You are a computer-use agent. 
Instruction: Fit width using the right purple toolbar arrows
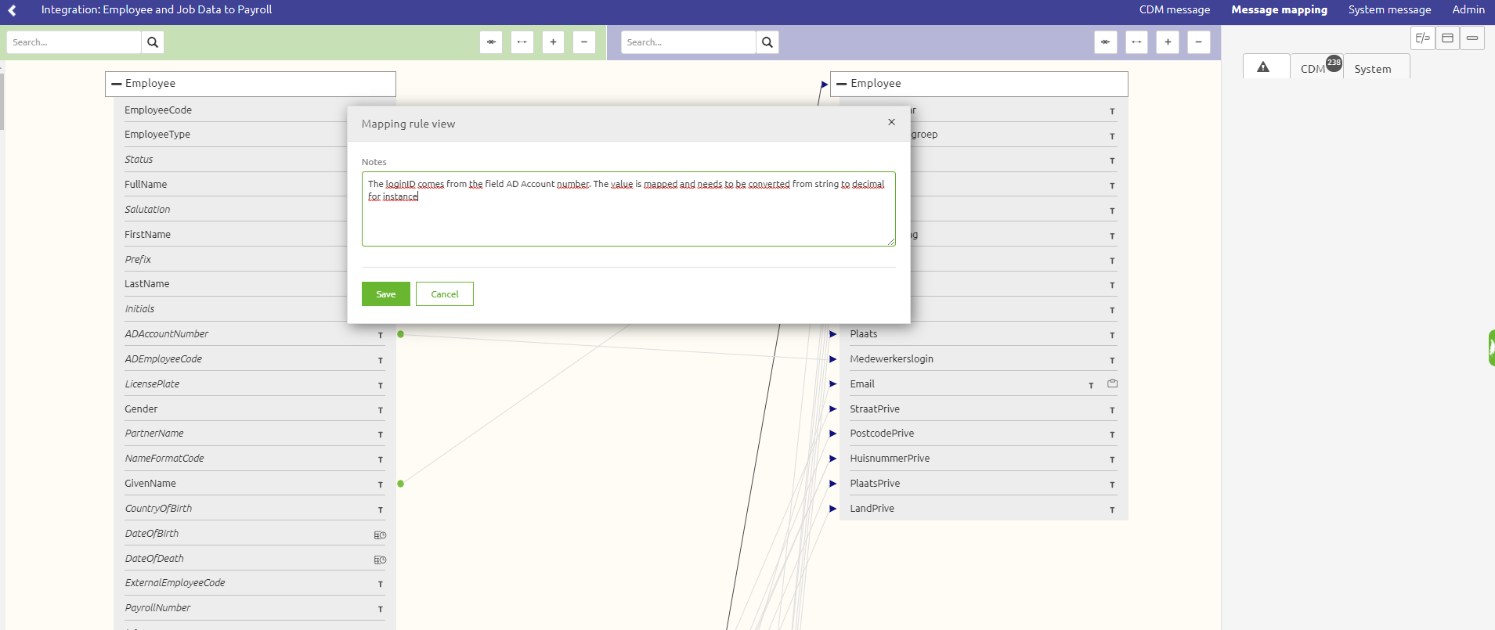click(x=1137, y=42)
